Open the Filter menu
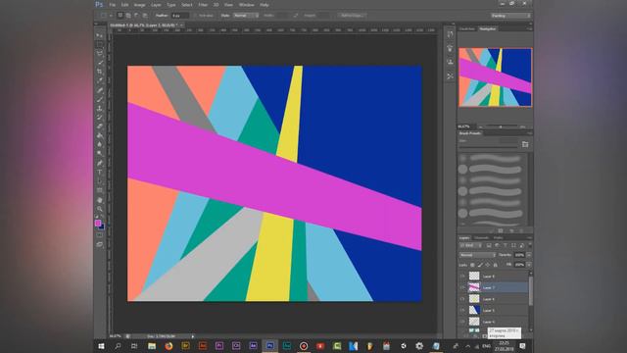This screenshot has width=627, height=353. point(203,5)
